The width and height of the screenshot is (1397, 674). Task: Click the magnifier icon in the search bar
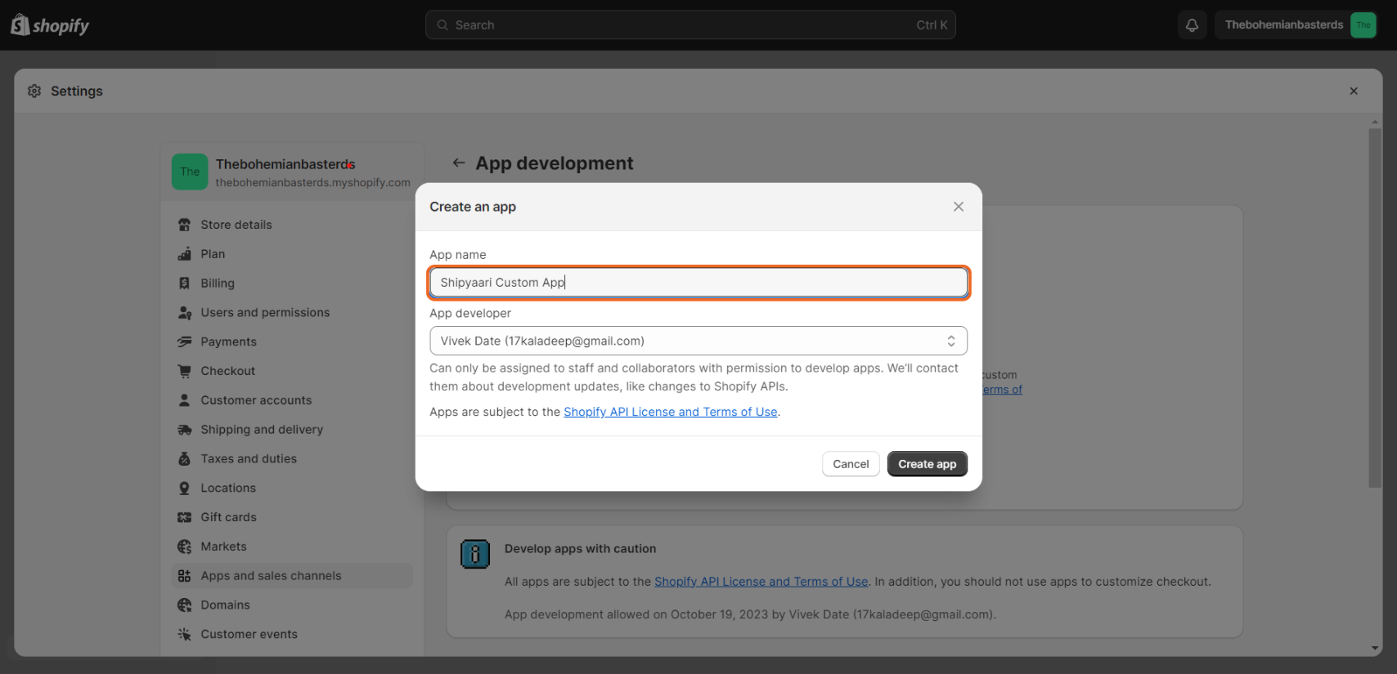point(442,25)
